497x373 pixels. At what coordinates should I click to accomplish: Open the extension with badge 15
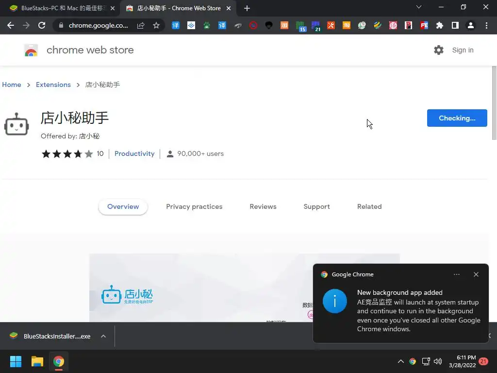(300, 26)
